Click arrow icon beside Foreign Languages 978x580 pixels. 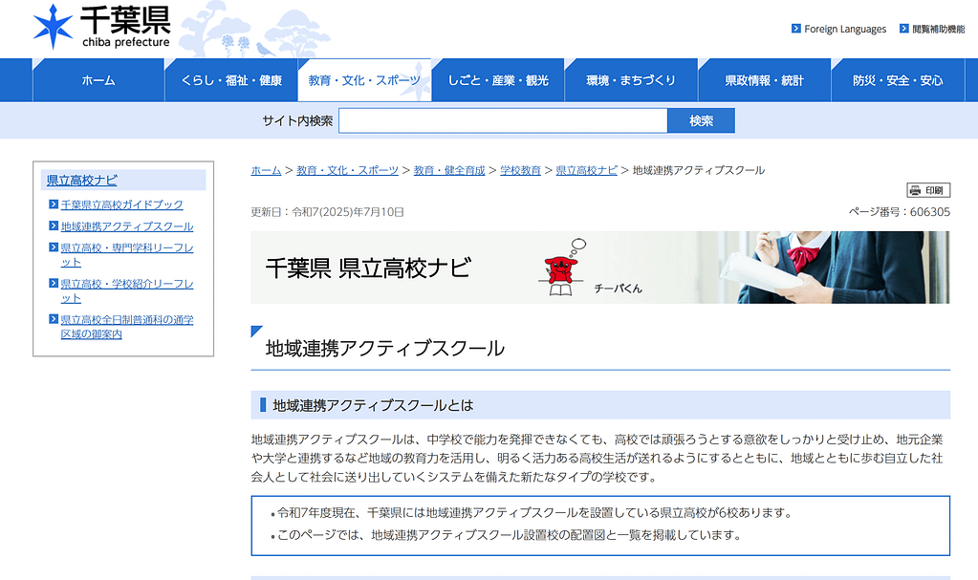coord(795,29)
